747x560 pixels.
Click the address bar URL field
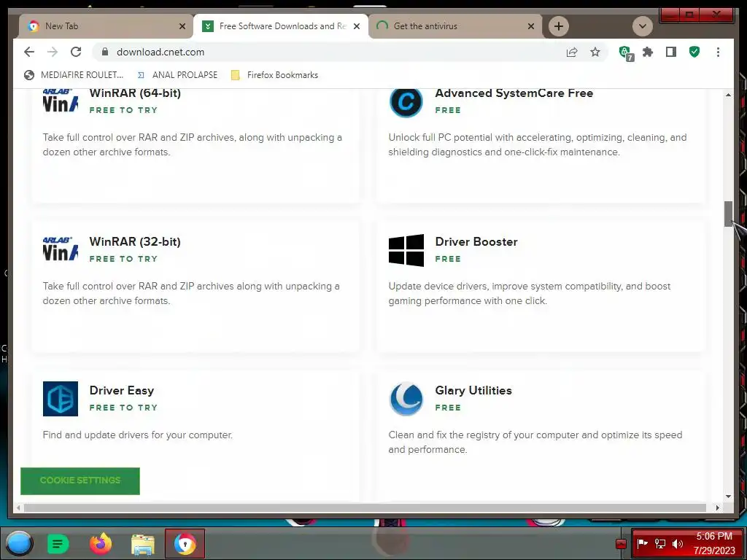coord(333,52)
